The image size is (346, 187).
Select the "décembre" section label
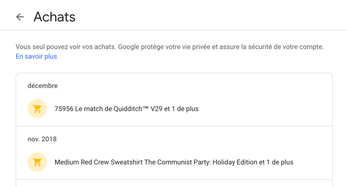point(43,86)
